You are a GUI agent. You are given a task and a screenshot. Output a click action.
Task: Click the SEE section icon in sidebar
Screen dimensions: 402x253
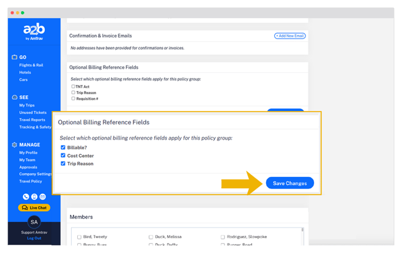(x=14, y=97)
